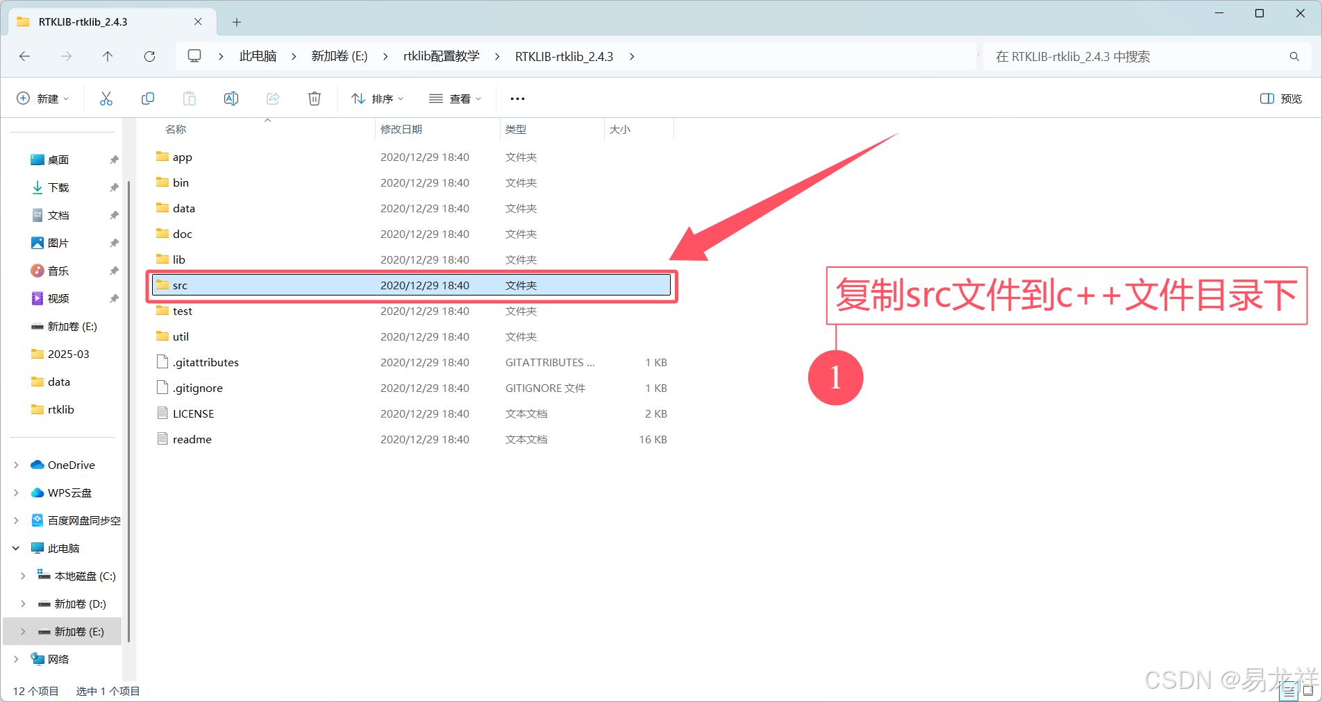Delete the selected src folder
This screenshot has height=702, width=1322.
click(x=314, y=99)
